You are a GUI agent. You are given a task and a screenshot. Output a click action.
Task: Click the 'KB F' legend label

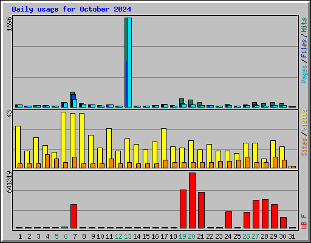point(304,222)
